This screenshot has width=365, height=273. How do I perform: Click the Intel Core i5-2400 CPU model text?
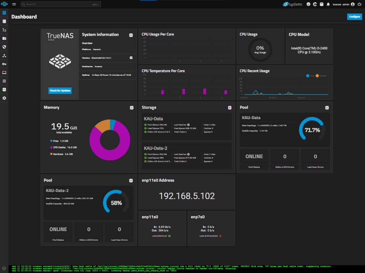309,50
